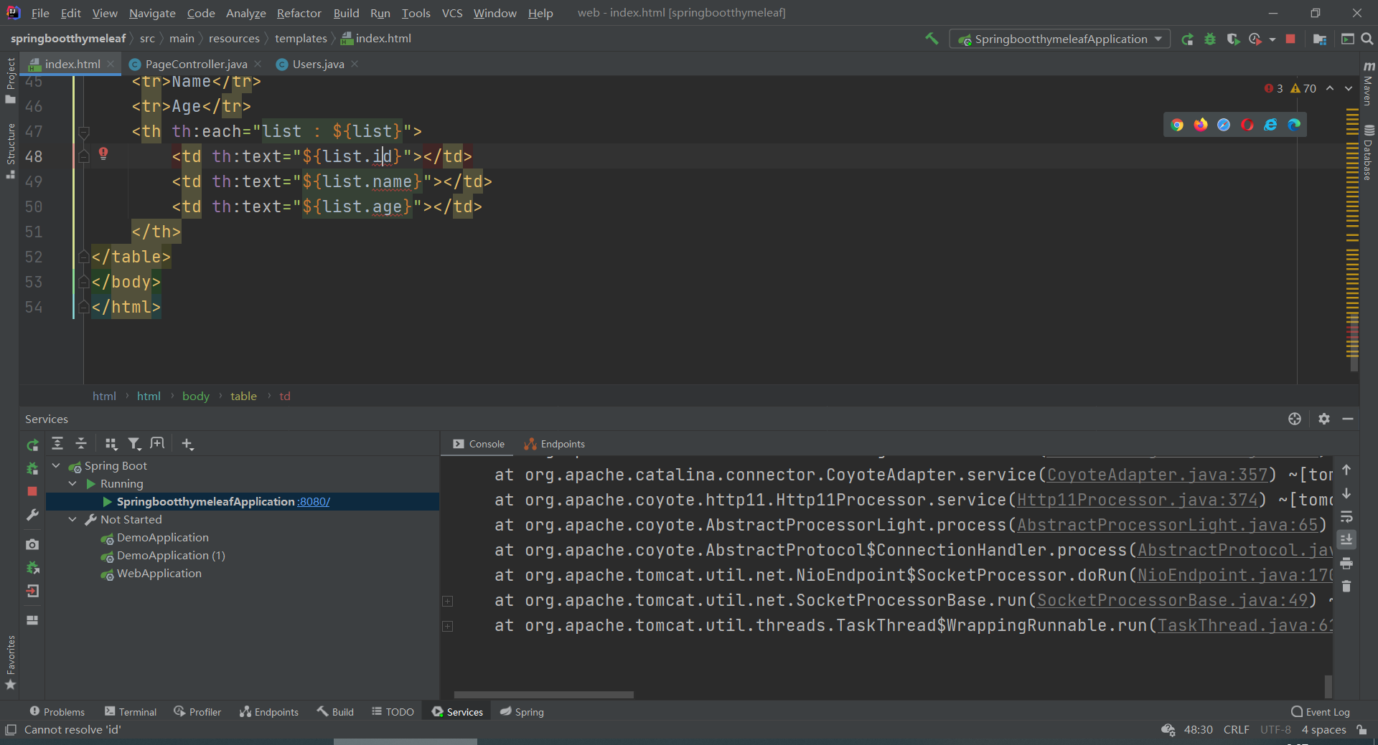Click the Build project hammer icon
Screen dimensions: 1378x745
pos(932,39)
